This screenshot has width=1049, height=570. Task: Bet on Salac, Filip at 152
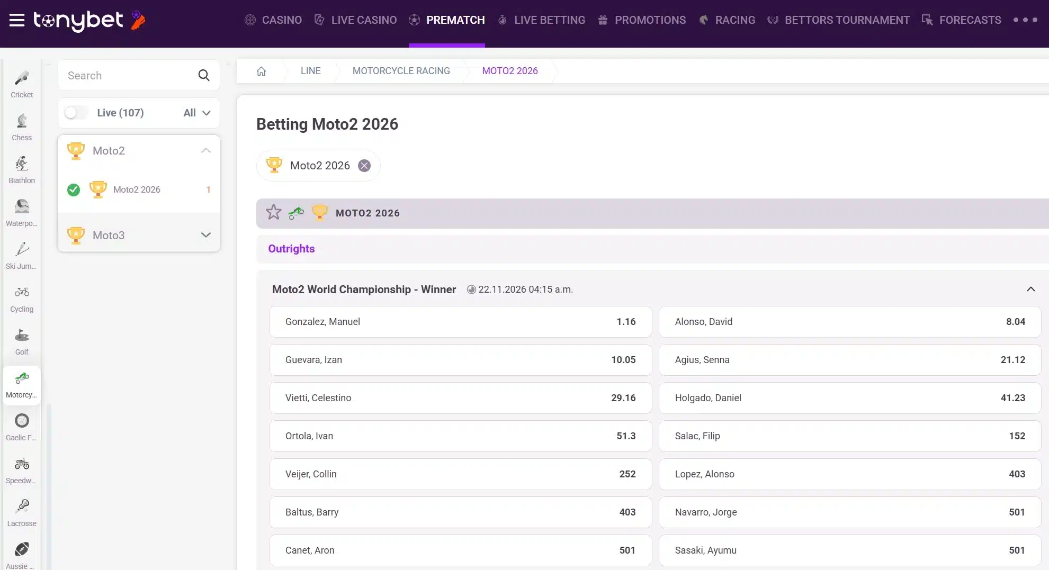tap(850, 436)
